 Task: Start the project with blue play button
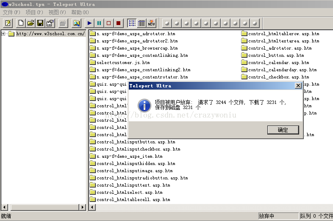pos(89,23)
